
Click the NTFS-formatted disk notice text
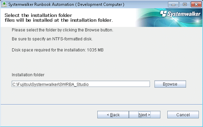(52, 39)
